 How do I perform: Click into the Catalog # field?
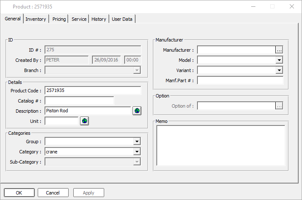(x=79, y=100)
